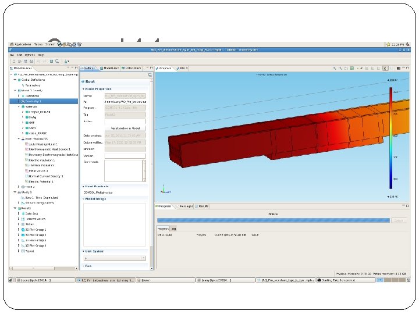This screenshot has height=314, width=419.
Task: Click the temperature color legend bar
Action: [x=390, y=138]
